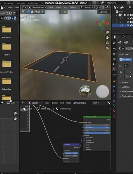Toggle the Invert checkbox on Bump node
The height and width of the screenshot is (174, 133).
[x=65, y=151]
